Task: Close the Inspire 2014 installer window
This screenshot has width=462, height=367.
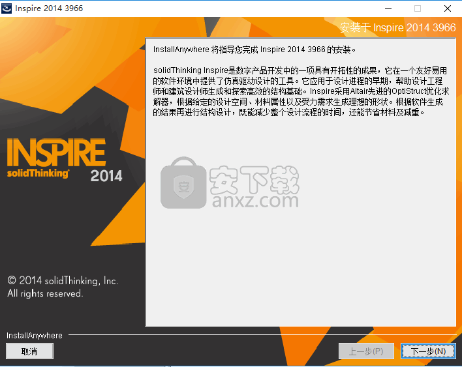Action: [448, 8]
